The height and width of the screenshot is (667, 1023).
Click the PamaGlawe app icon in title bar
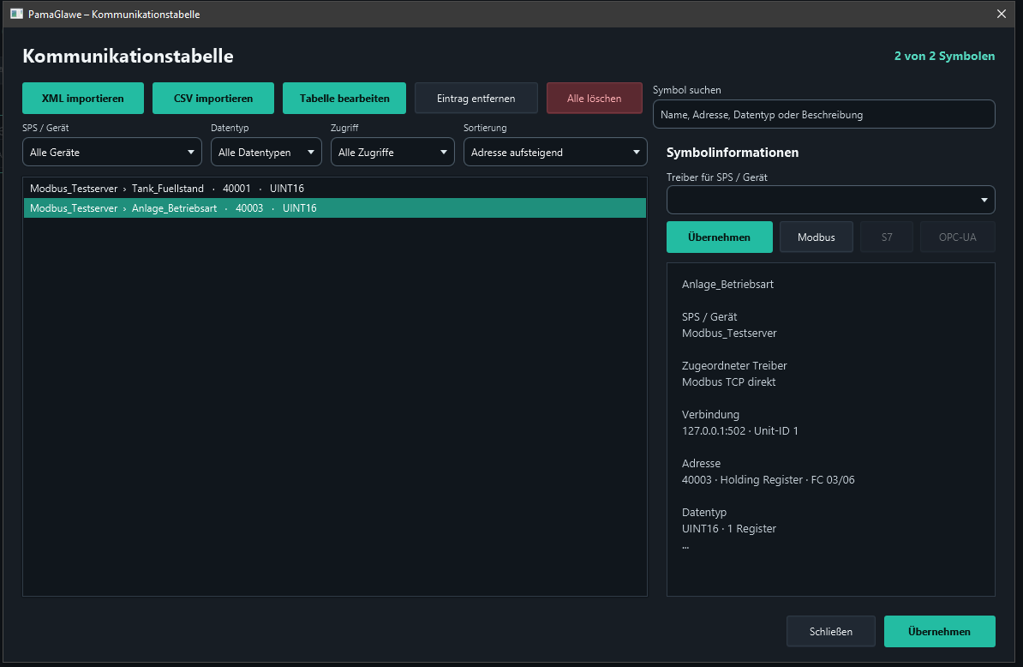point(16,14)
